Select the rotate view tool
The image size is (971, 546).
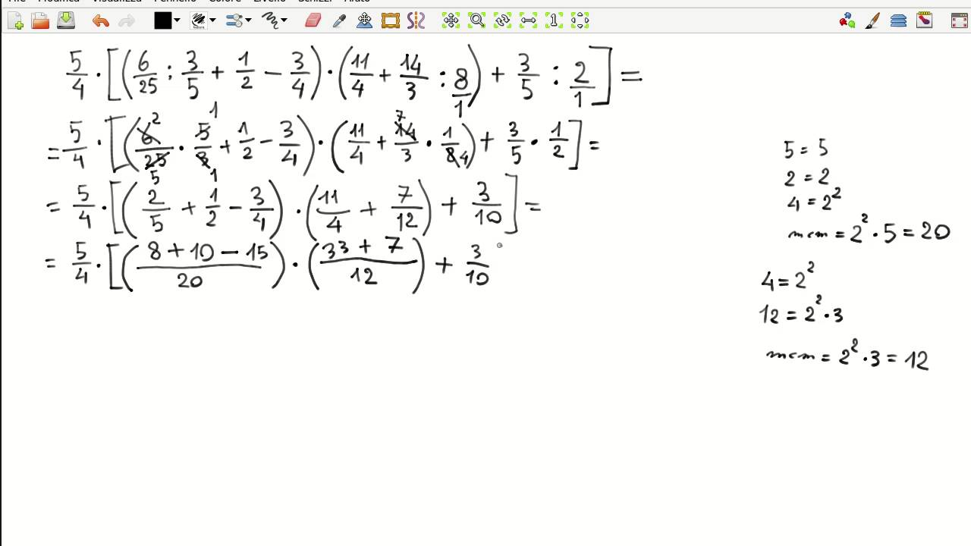[x=502, y=20]
